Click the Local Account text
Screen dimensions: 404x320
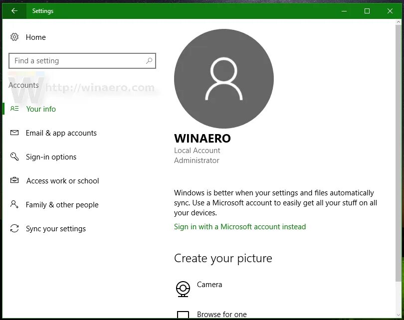coord(197,151)
